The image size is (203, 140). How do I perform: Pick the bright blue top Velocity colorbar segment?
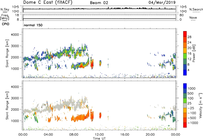(x=185, y=86)
